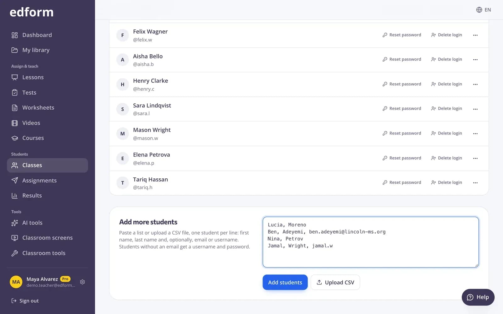Open more options for Henry Clarke
Image resolution: width=503 pixels, height=314 pixels.
tap(475, 84)
